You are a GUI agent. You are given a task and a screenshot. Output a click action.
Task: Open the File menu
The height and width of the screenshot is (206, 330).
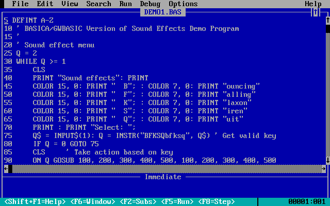pos(21,4)
